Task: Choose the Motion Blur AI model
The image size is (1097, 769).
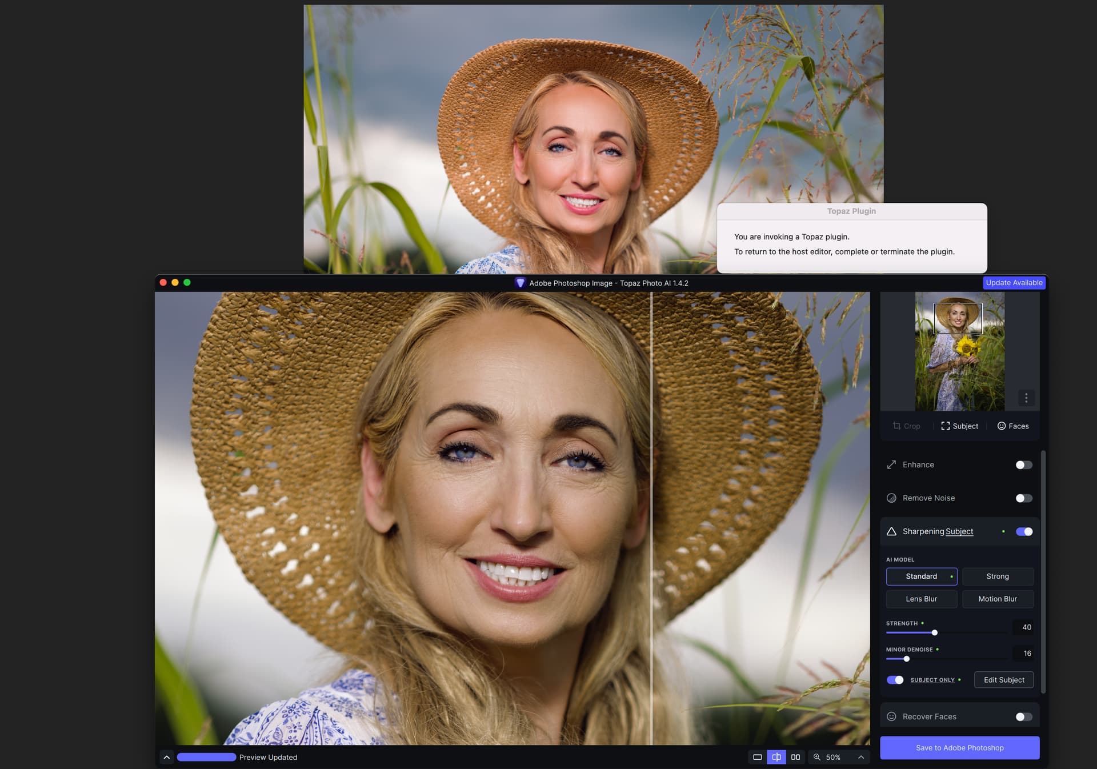Action: pyautogui.click(x=998, y=599)
